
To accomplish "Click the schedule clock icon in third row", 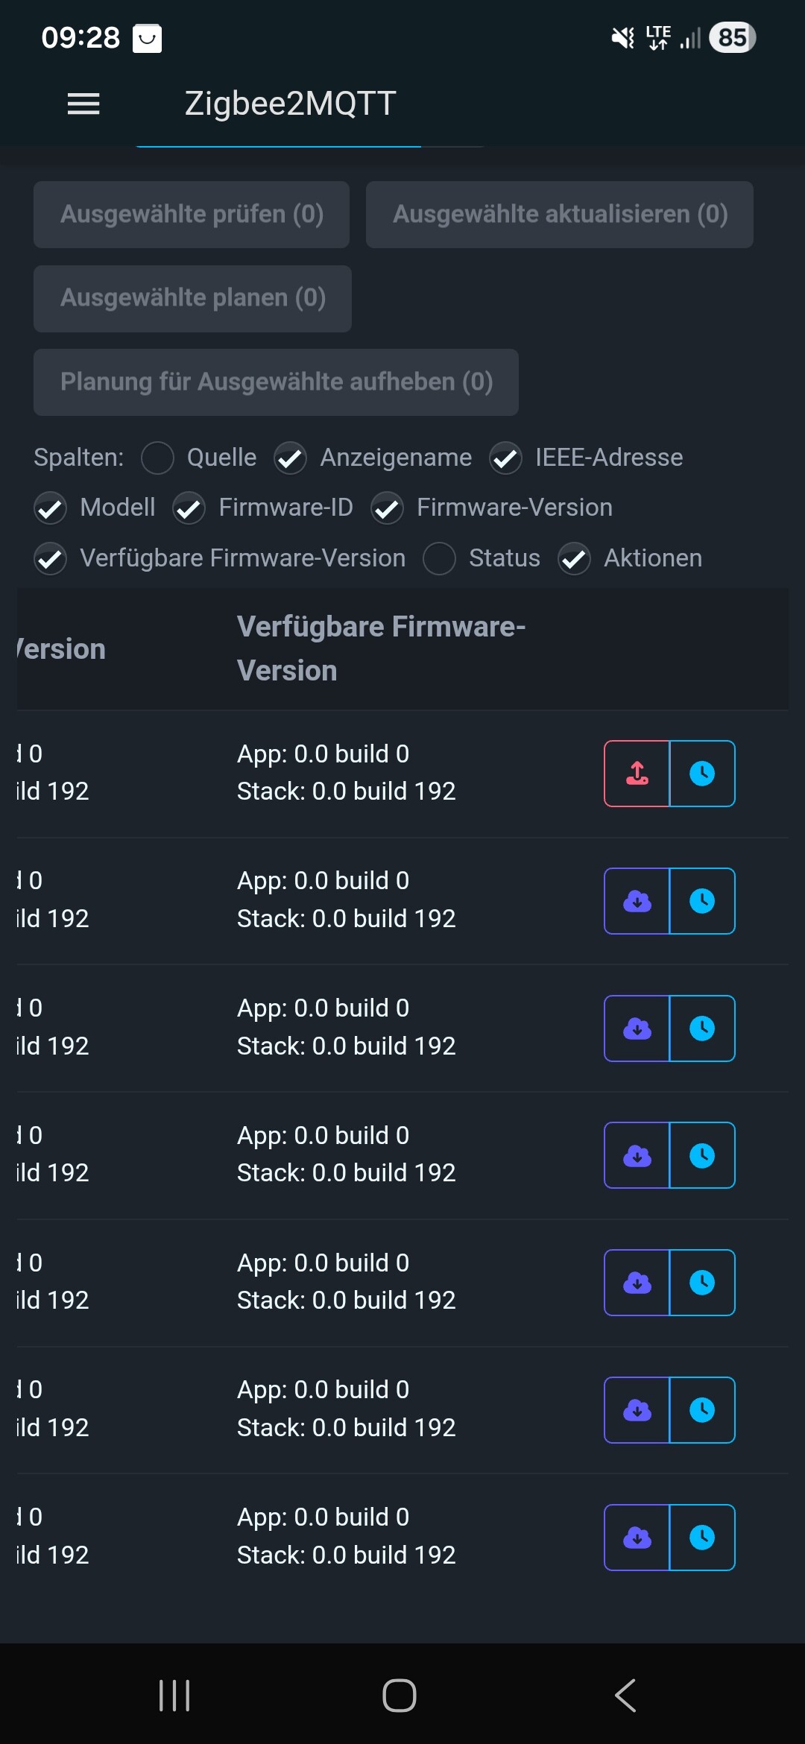I will [x=702, y=1029].
